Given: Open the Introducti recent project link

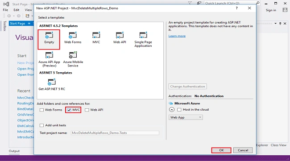Looking at the screenshot, I should tap(25, 137).
